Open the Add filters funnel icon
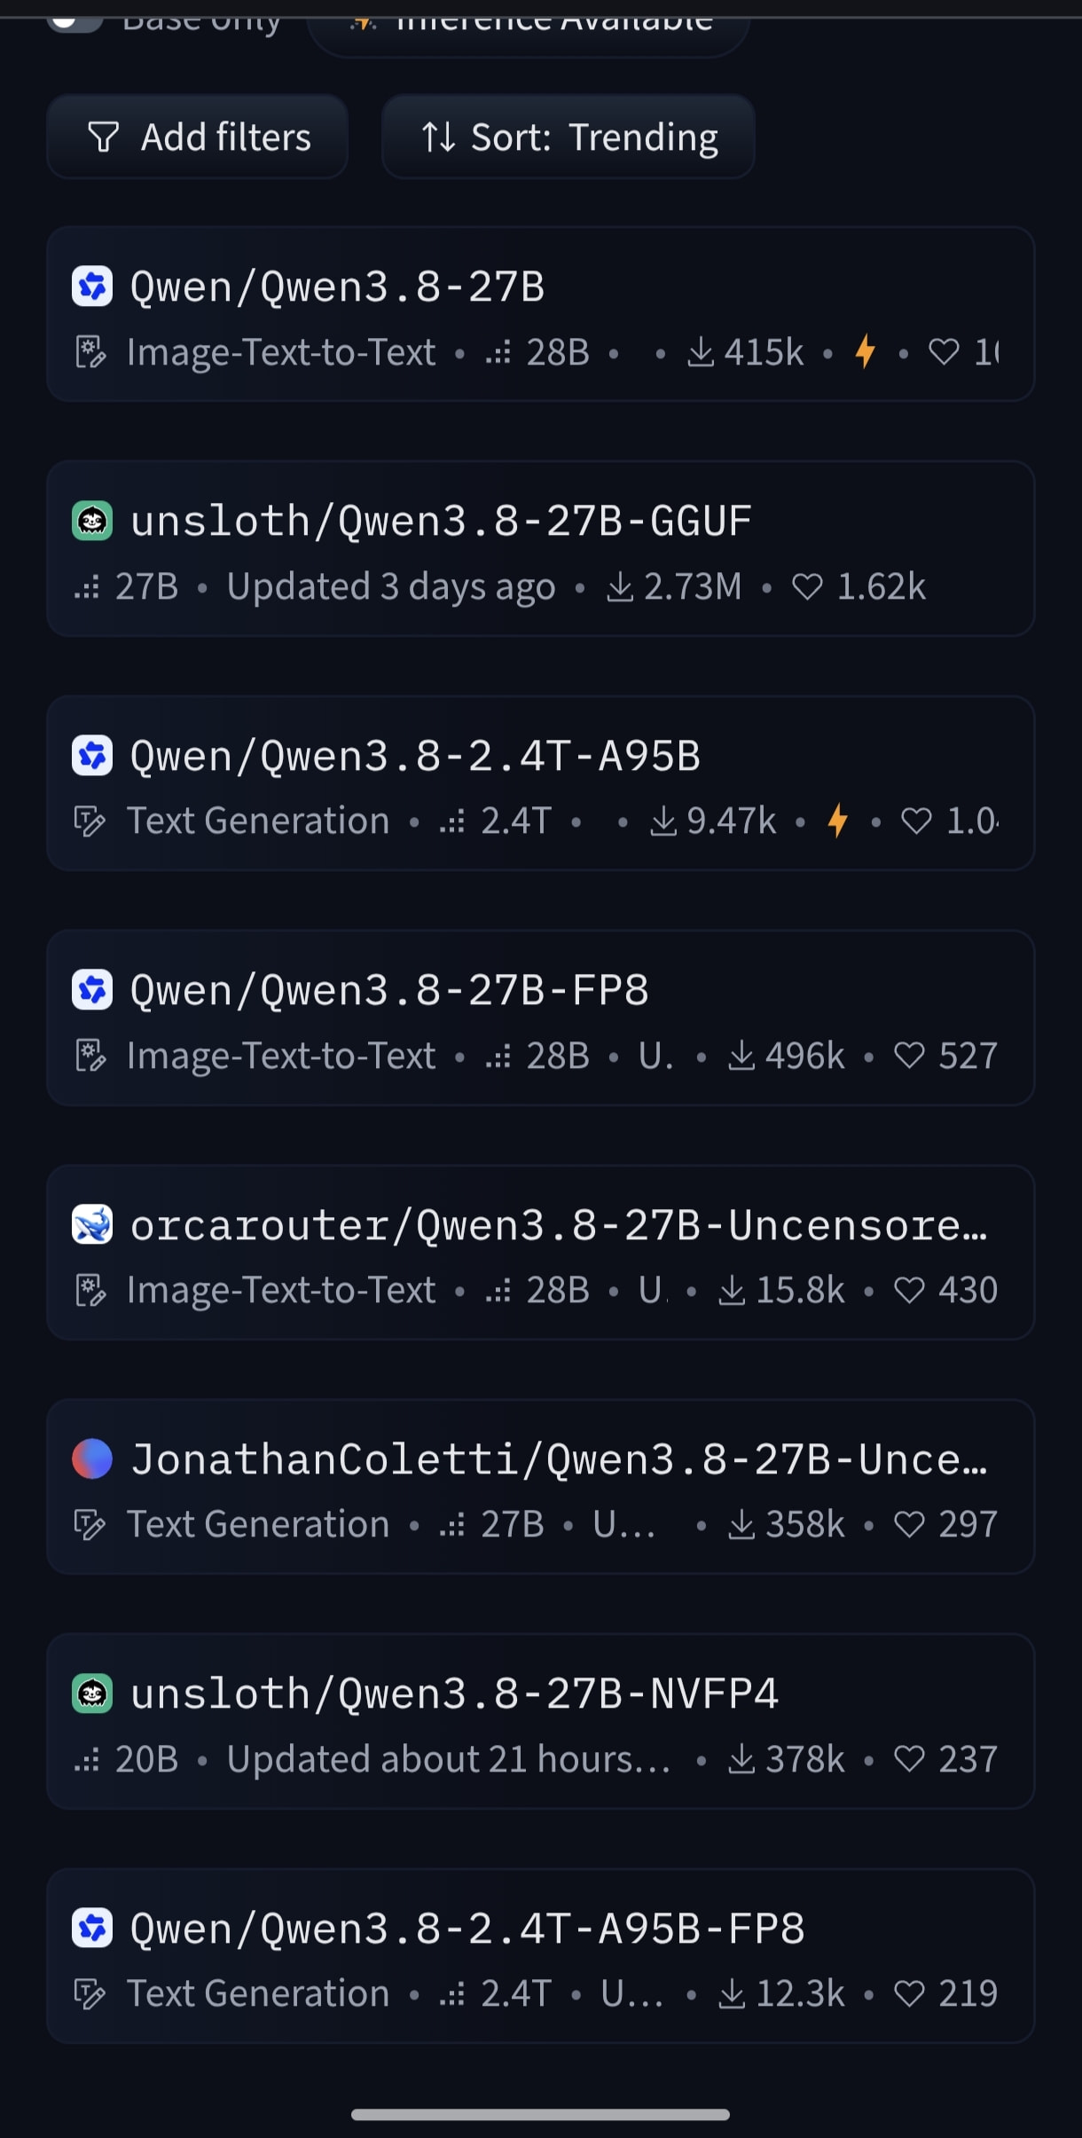1082x2138 pixels. point(104,138)
